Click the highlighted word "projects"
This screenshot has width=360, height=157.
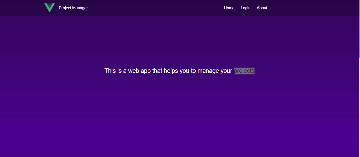click(244, 71)
